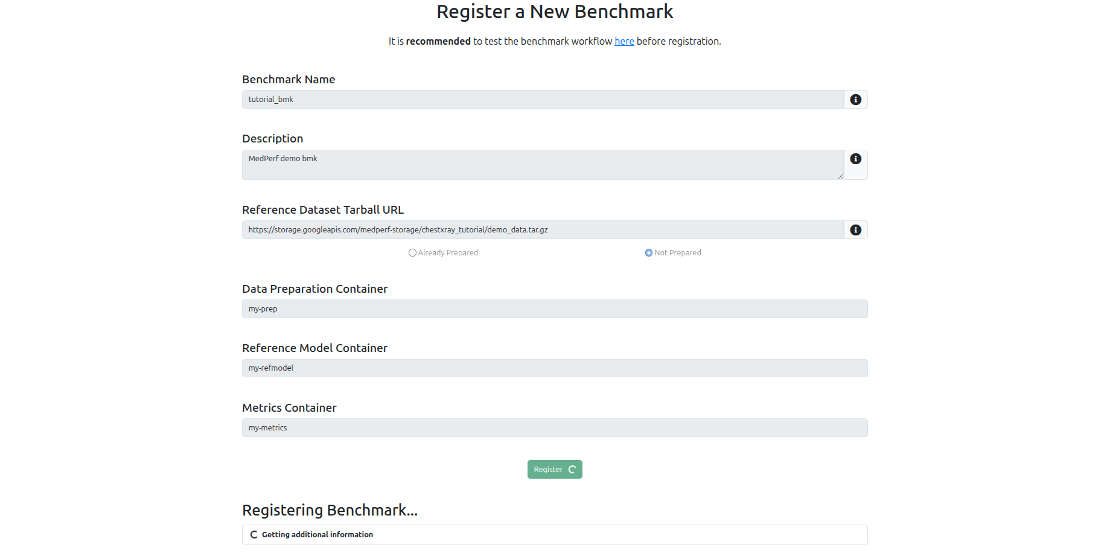Screen dimensions: 1110x559
Task: Click the Getting additional information status row
Action: click(x=554, y=534)
